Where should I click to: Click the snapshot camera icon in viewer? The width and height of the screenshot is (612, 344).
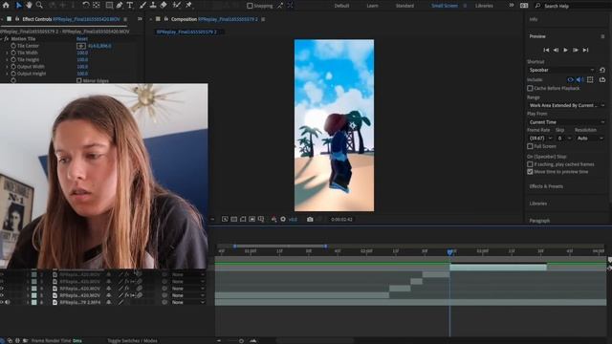[x=310, y=219]
